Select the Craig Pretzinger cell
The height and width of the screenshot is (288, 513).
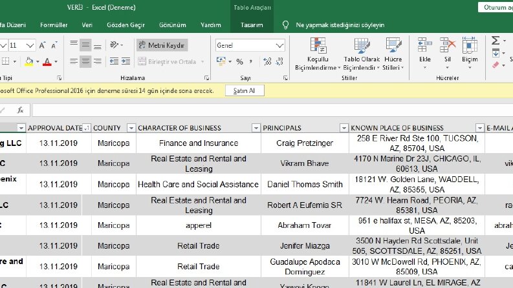[x=305, y=143]
